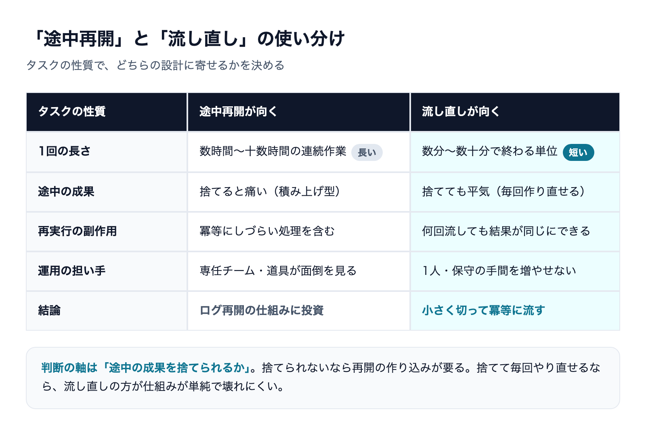Click the 捨てると痛い(積み上げ型) cell

coord(299,192)
